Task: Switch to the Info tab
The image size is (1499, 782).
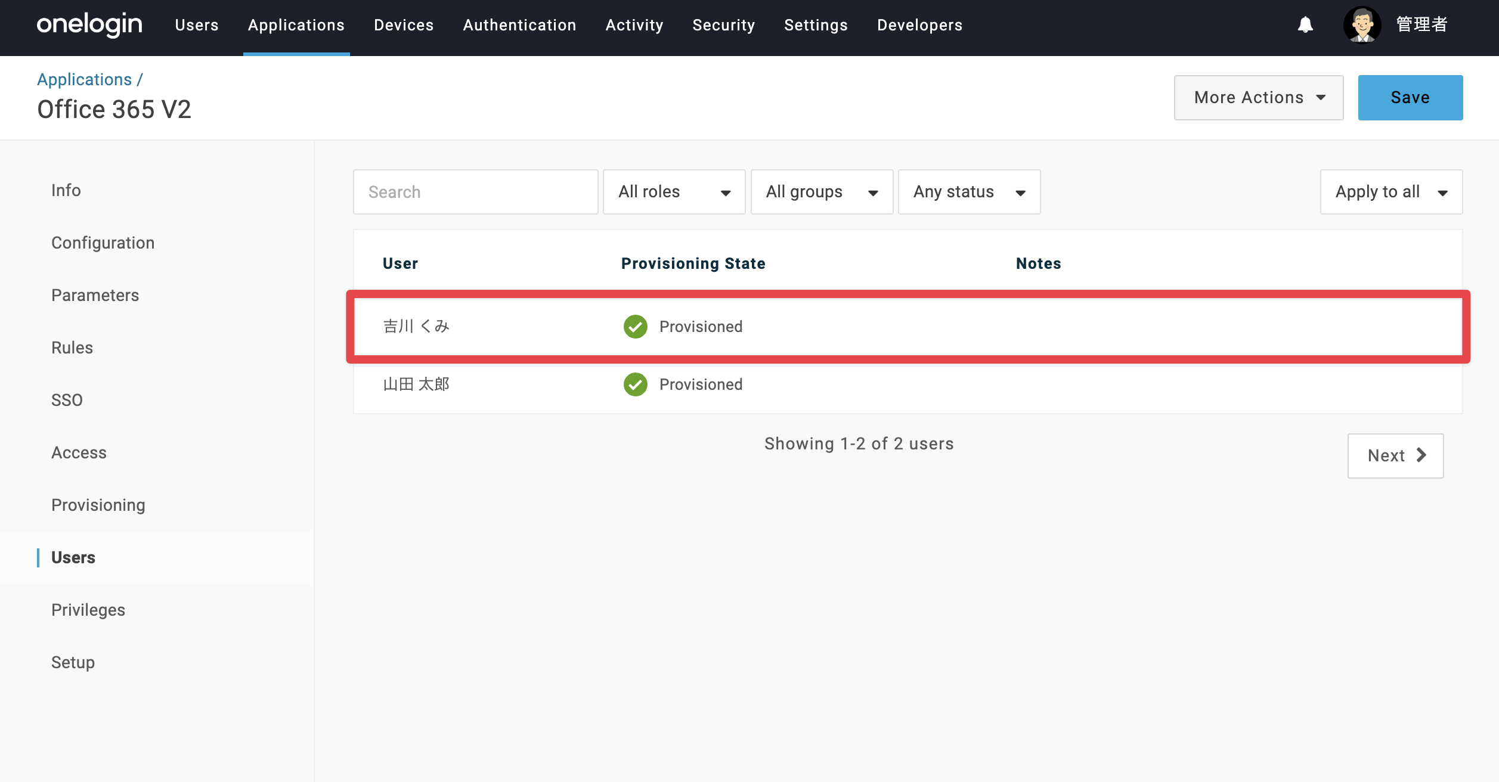Action: tap(66, 190)
